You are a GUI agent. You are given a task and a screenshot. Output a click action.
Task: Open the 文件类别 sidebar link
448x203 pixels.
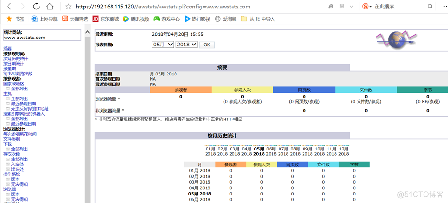(x=11, y=139)
